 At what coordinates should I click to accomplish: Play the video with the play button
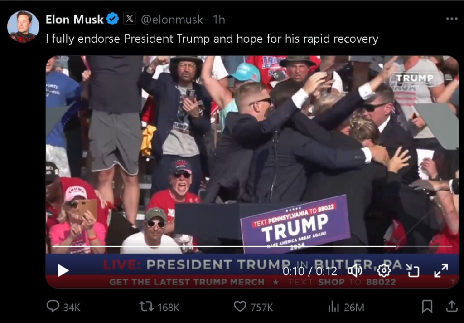[63, 270]
